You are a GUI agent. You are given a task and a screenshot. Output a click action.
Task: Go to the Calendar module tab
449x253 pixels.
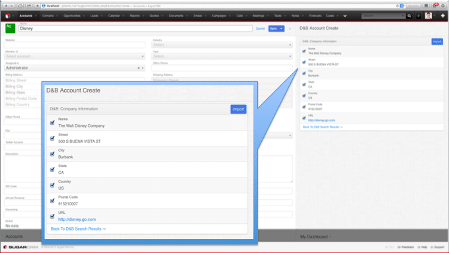click(x=114, y=16)
